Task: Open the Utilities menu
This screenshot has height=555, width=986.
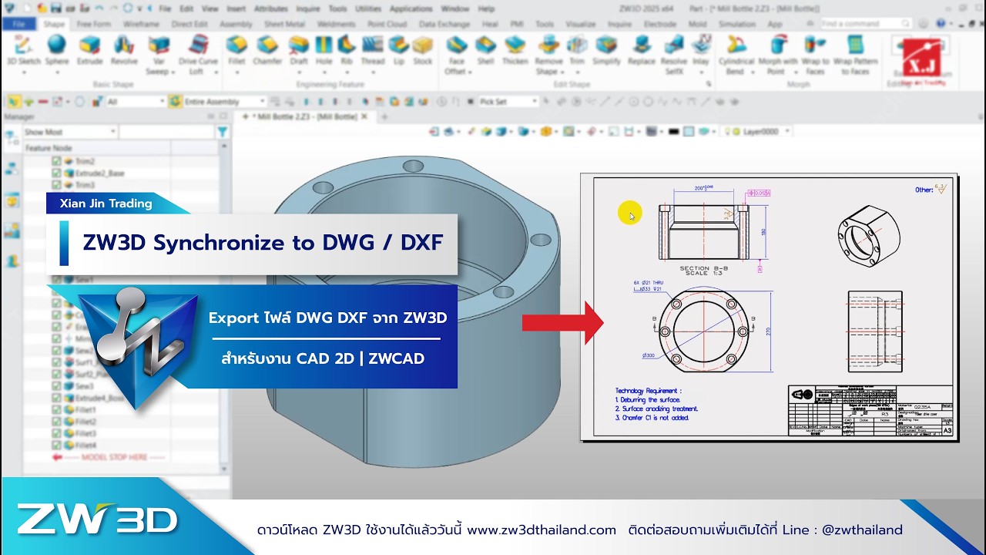Action: click(x=367, y=8)
